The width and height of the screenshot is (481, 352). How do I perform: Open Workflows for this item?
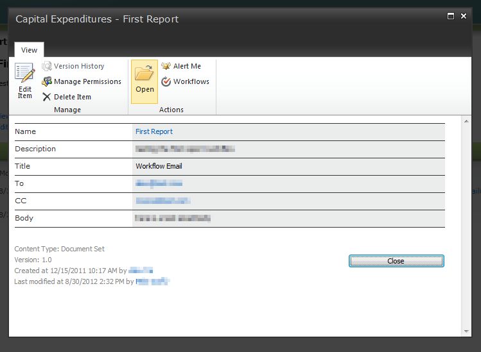click(186, 81)
